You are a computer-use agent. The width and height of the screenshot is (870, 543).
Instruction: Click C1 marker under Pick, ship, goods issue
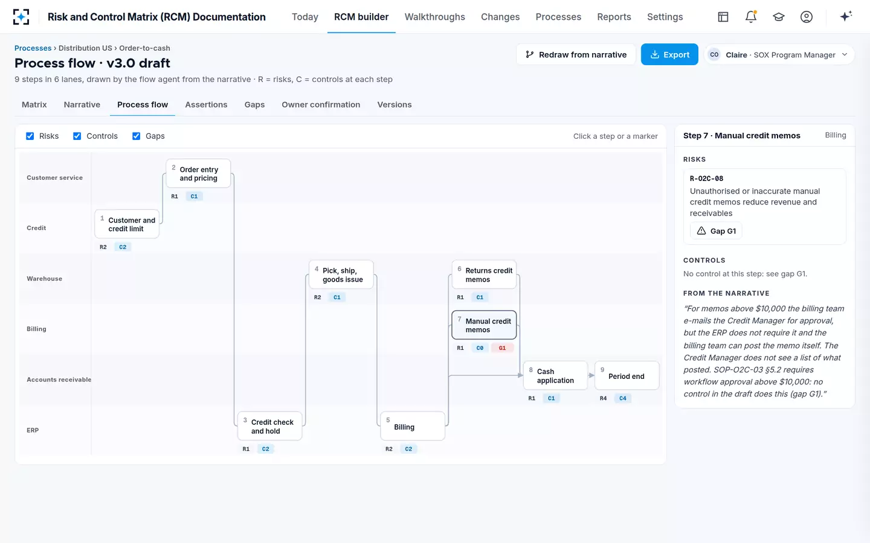(x=337, y=297)
